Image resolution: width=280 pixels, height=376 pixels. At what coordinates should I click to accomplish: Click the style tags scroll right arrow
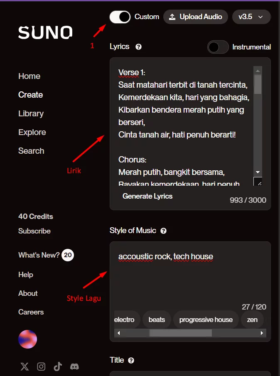coord(262,333)
